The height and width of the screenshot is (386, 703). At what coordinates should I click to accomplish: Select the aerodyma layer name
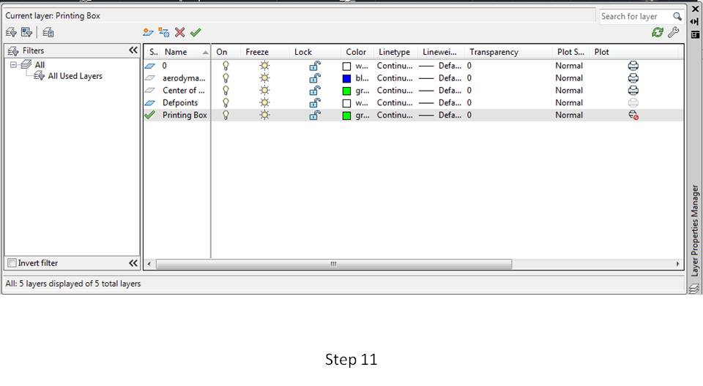(x=184, y=78)
